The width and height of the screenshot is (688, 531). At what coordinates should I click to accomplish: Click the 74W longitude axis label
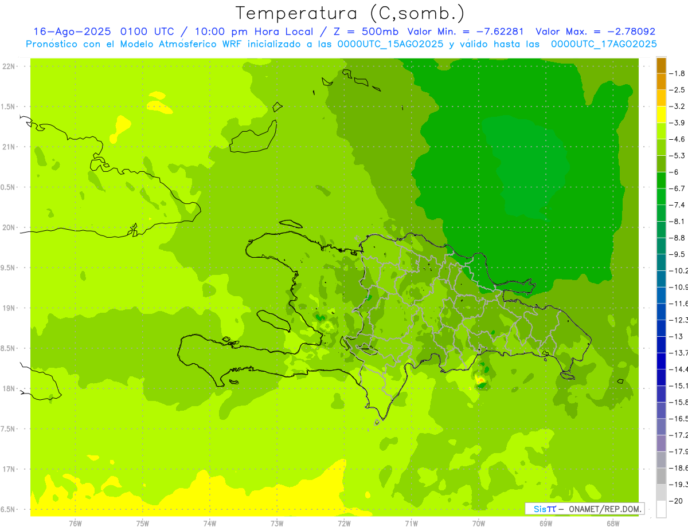210,523
